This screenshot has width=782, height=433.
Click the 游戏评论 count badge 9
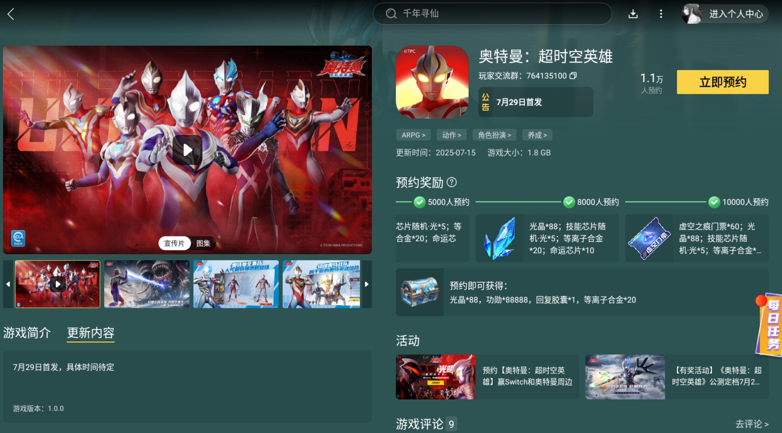tap(452, 424)
